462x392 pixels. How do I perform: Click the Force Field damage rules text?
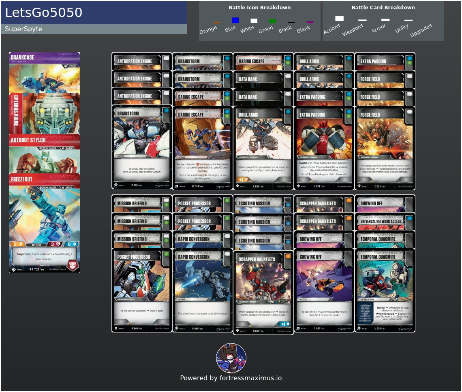tap(385, 169)
